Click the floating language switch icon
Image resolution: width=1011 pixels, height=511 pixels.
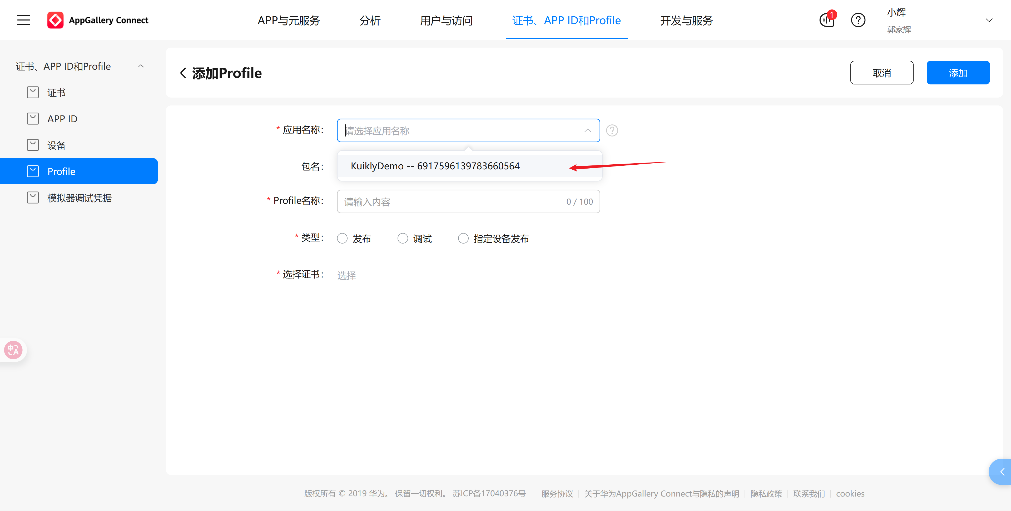click(x=13, y=350)
